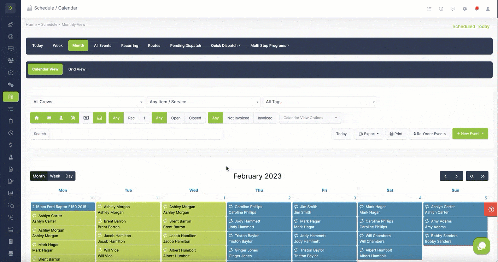Open the cube items icon in sidebar

(11, 73)
